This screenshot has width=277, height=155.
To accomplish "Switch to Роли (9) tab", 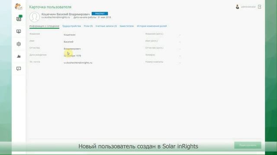I will pos(88,26).
